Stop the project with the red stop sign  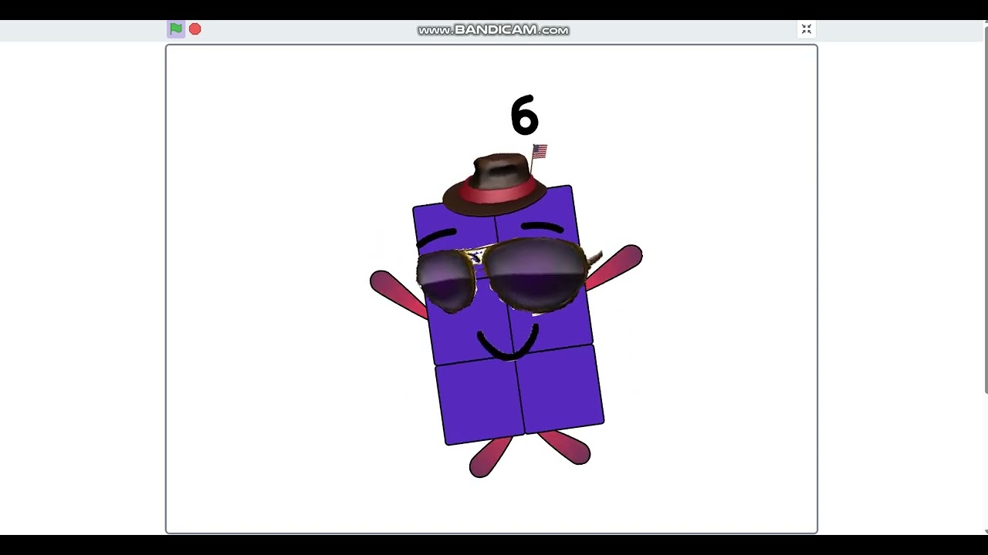point(195,29)
